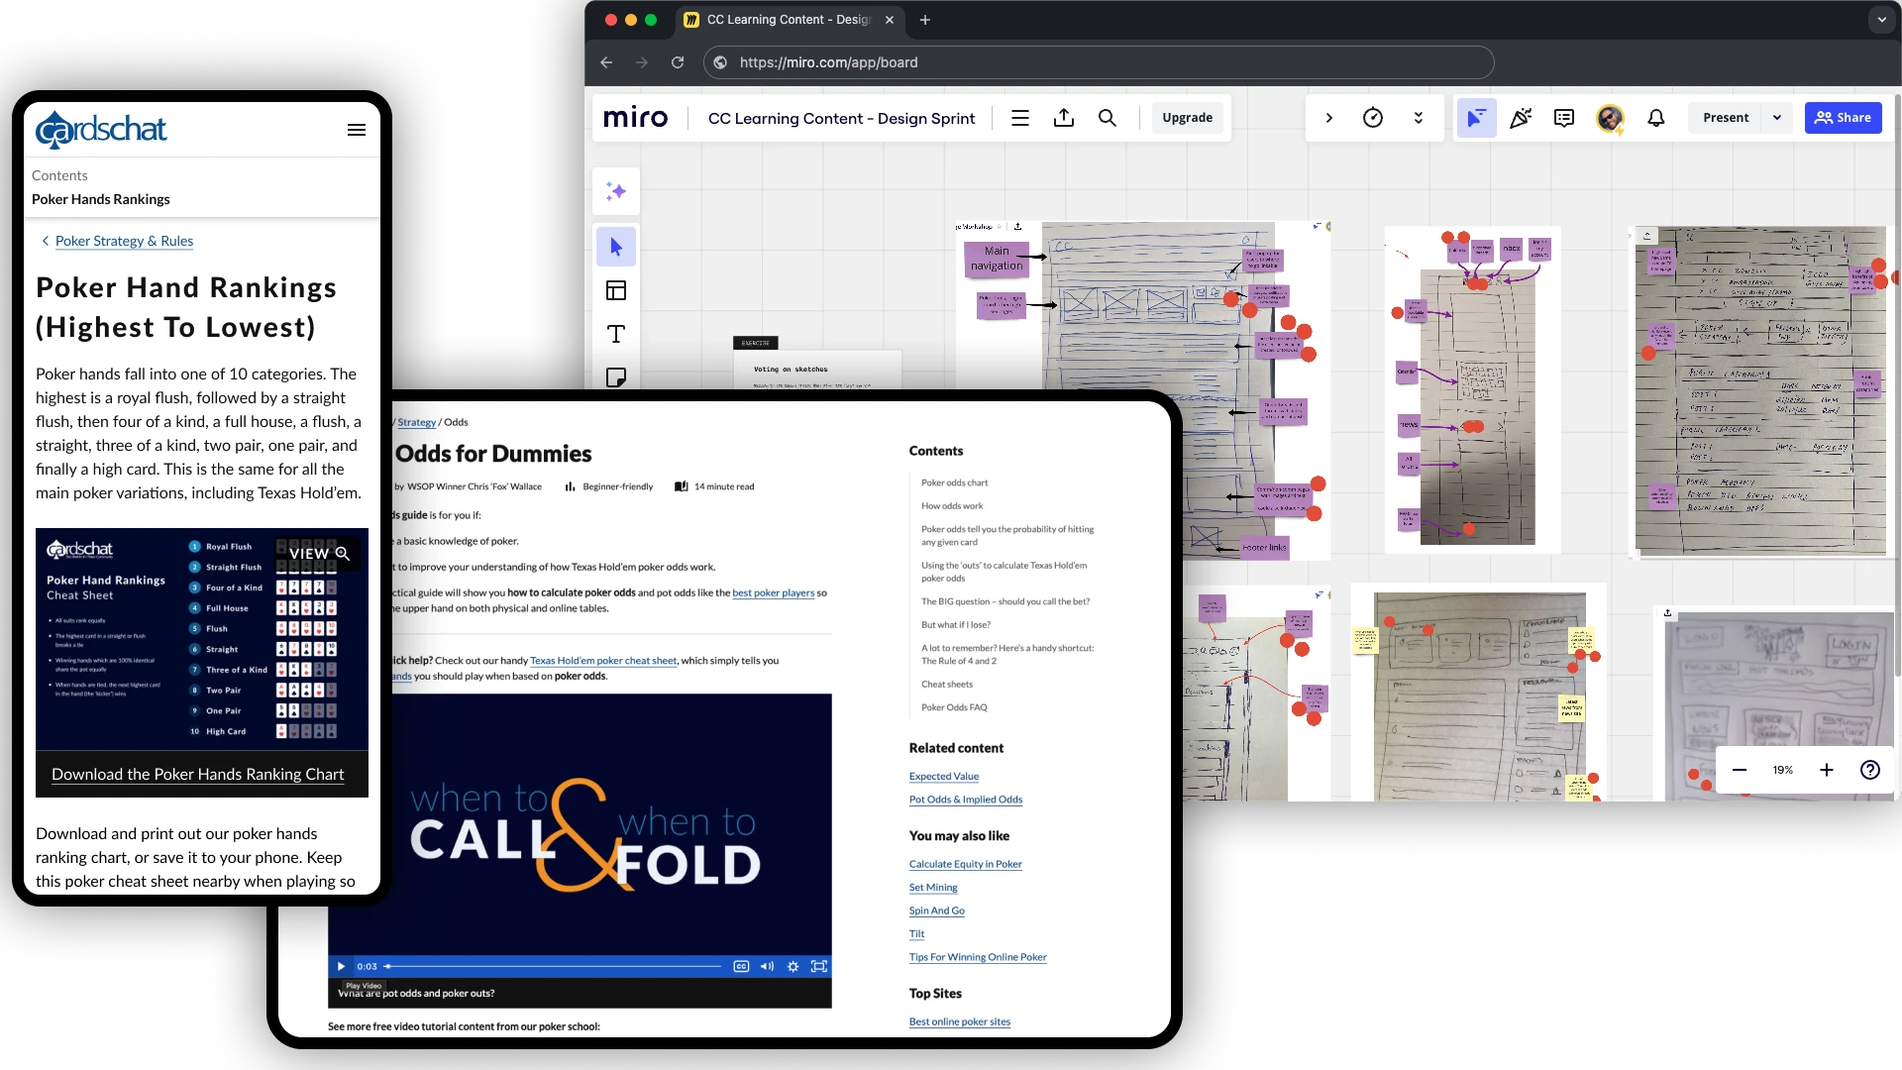Expand collaboration tools double chevron
The image size is (1902, 1070).
1419,118
